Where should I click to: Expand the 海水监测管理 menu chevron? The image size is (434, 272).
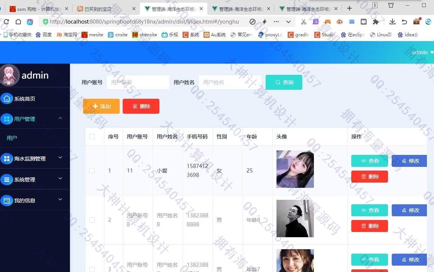[x=60, y=158]
